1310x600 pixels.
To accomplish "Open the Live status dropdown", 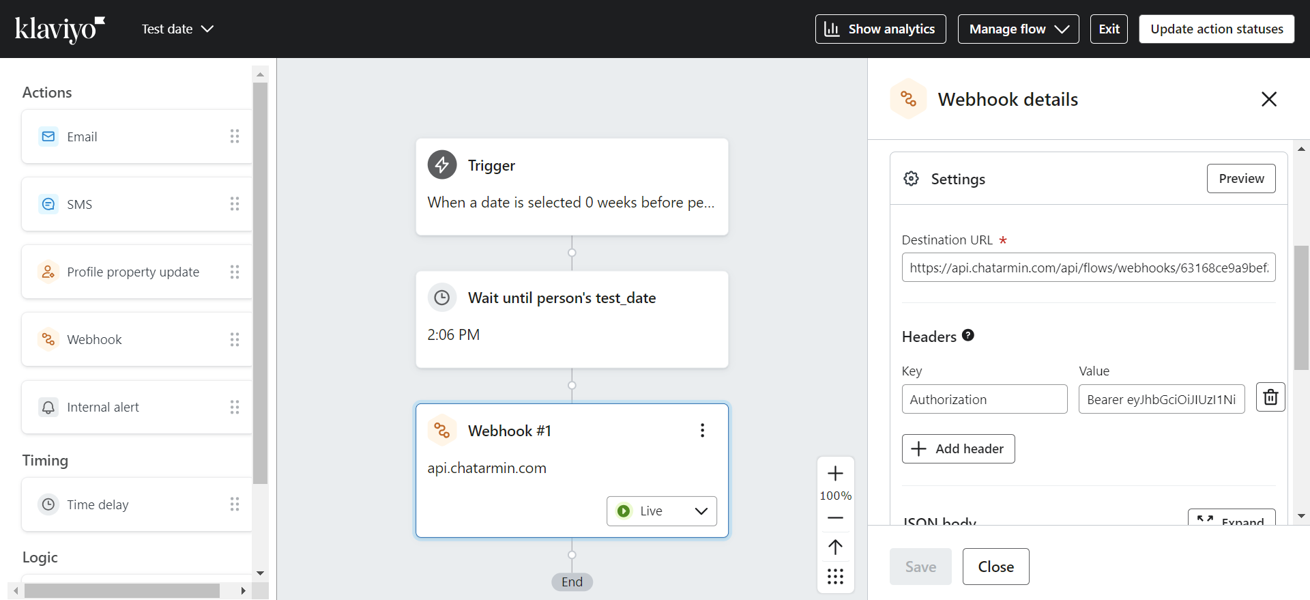I will [x=661, y=511].
